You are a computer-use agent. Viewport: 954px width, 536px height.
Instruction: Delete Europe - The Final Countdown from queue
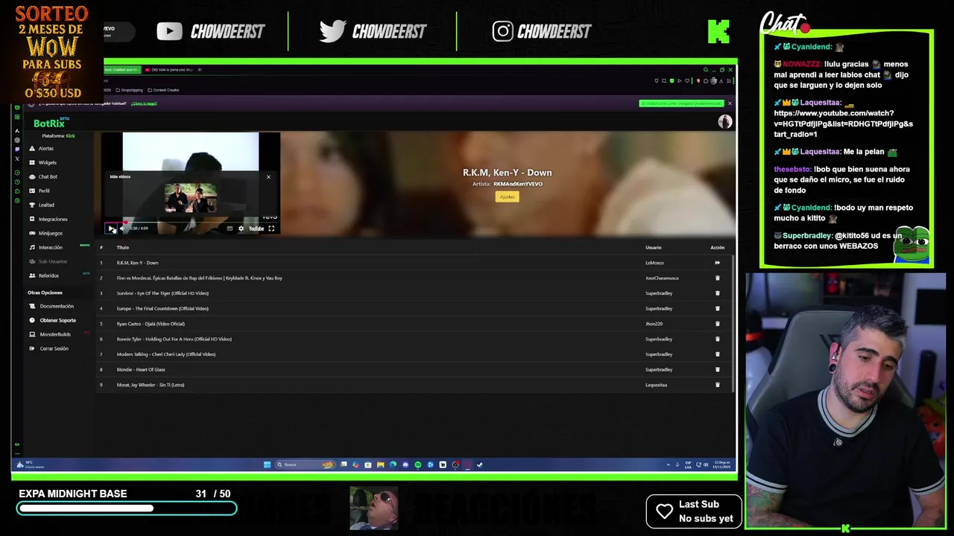[717, 308]
